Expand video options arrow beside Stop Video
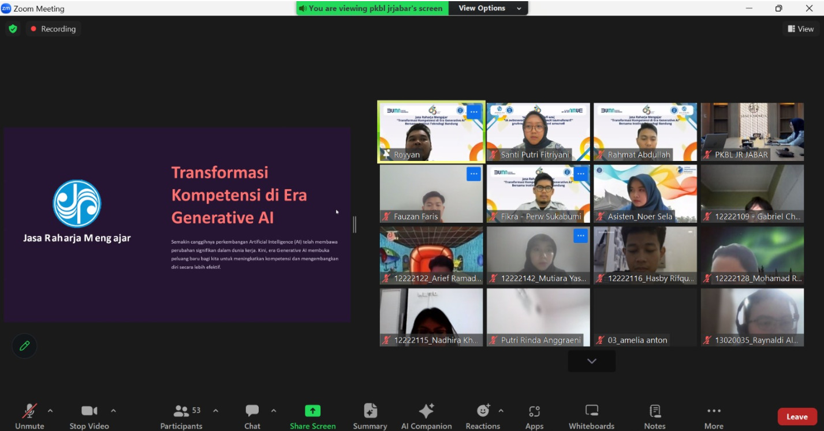 tap(113, 411)
